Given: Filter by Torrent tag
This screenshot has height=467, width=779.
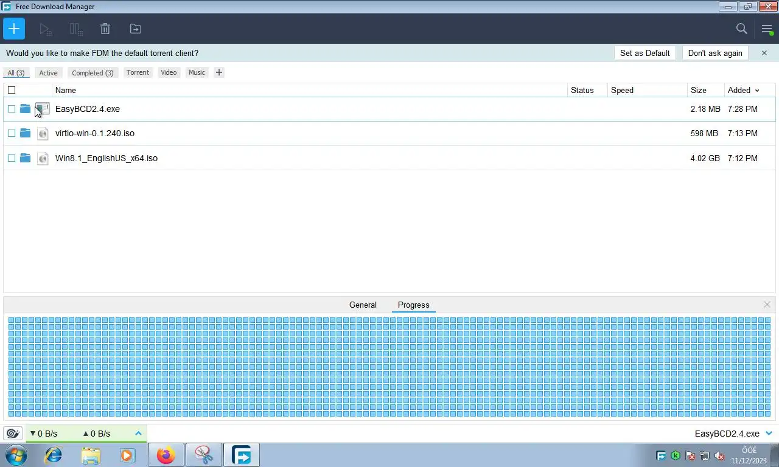Looking at the screenshot, I should click(x=138, y=72).
